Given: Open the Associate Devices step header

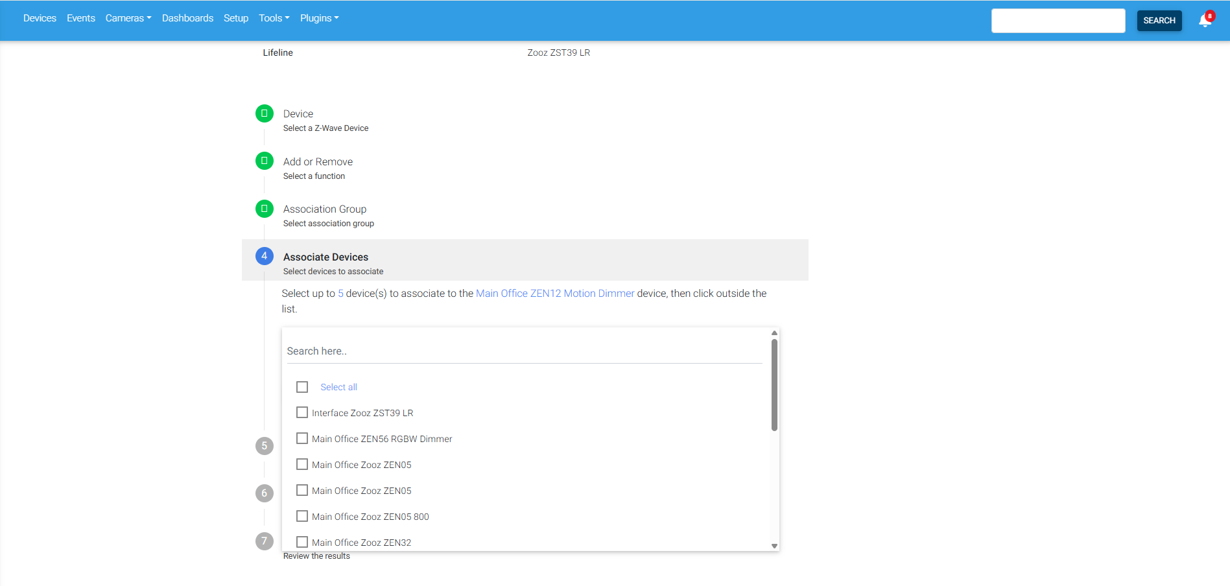Looking at the screenshot, I should 525,260.
